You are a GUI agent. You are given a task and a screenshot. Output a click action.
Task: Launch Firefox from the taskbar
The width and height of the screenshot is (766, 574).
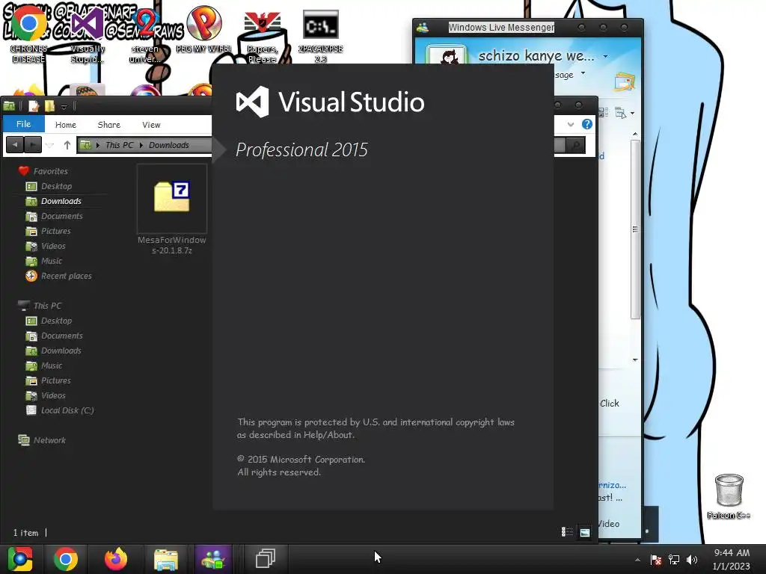116,559
